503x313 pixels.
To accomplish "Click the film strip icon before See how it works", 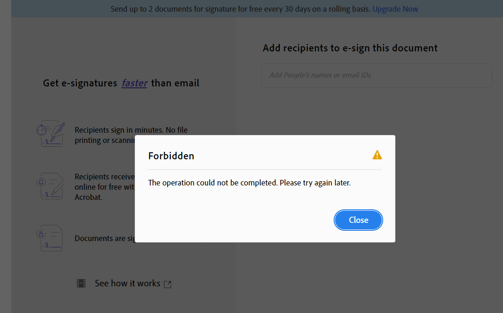I will coord(81,283).
